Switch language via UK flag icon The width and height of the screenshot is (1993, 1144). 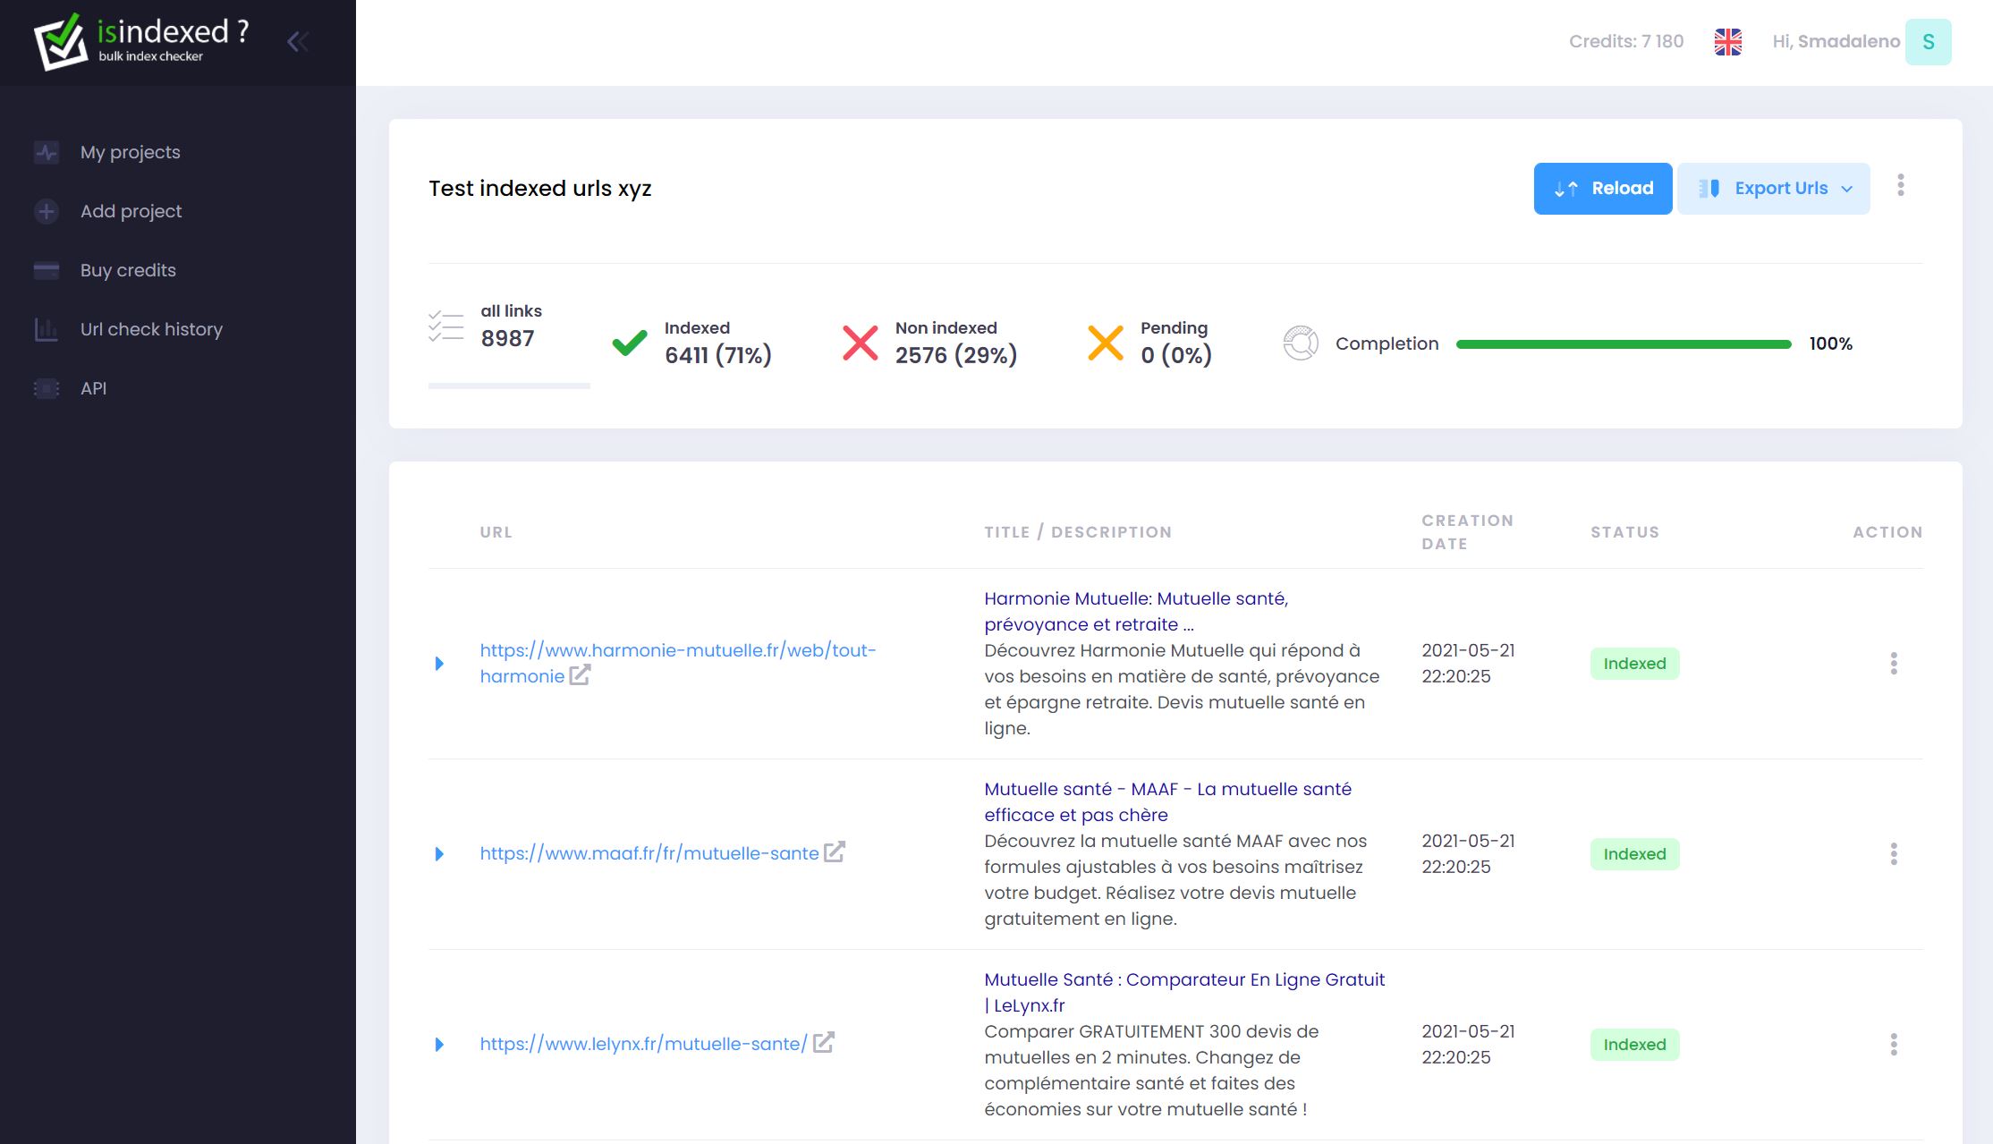click(1727, 41)
